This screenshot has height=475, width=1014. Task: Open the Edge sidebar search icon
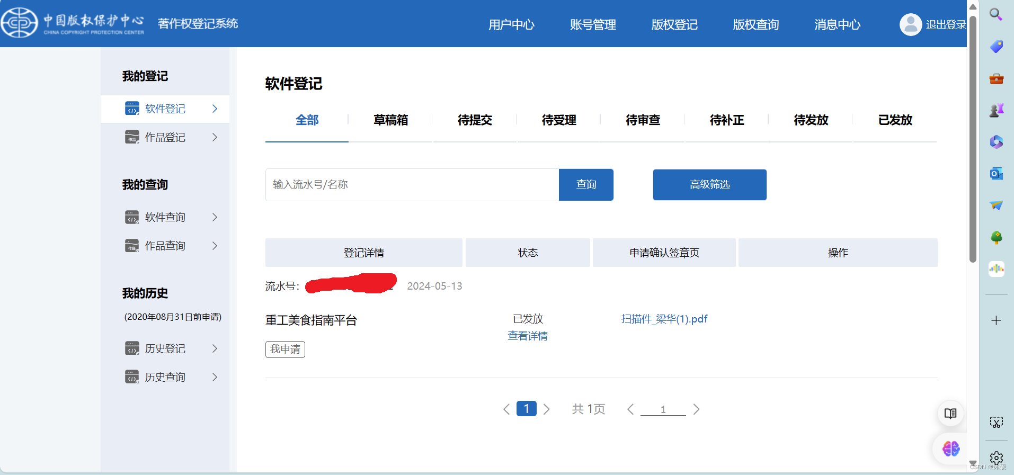coord(996,14)
